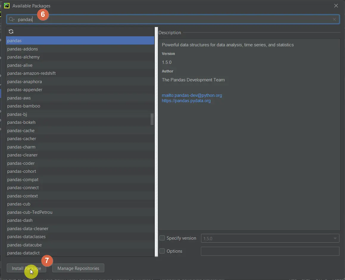Select pandas-bokeh package
This screenshot has height=280, width=345.
point(80,122)
